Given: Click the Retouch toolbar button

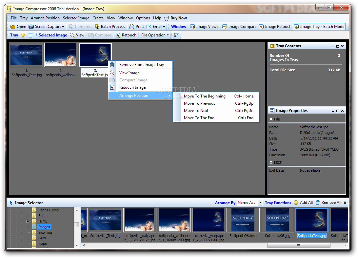Looking at the screenshot, I should coord(126,35).
